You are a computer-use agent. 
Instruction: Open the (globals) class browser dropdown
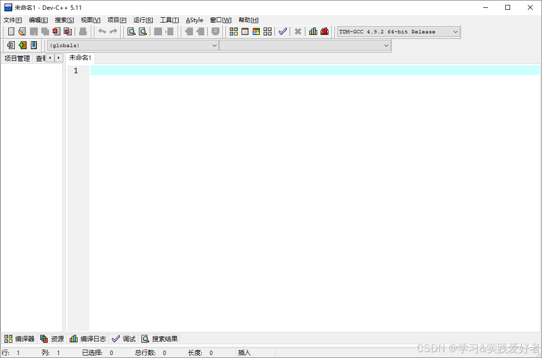pyautogui.click(x=215, y=45)
